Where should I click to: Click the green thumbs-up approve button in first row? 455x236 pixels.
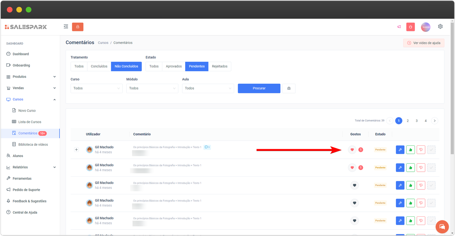pos(410,150)
